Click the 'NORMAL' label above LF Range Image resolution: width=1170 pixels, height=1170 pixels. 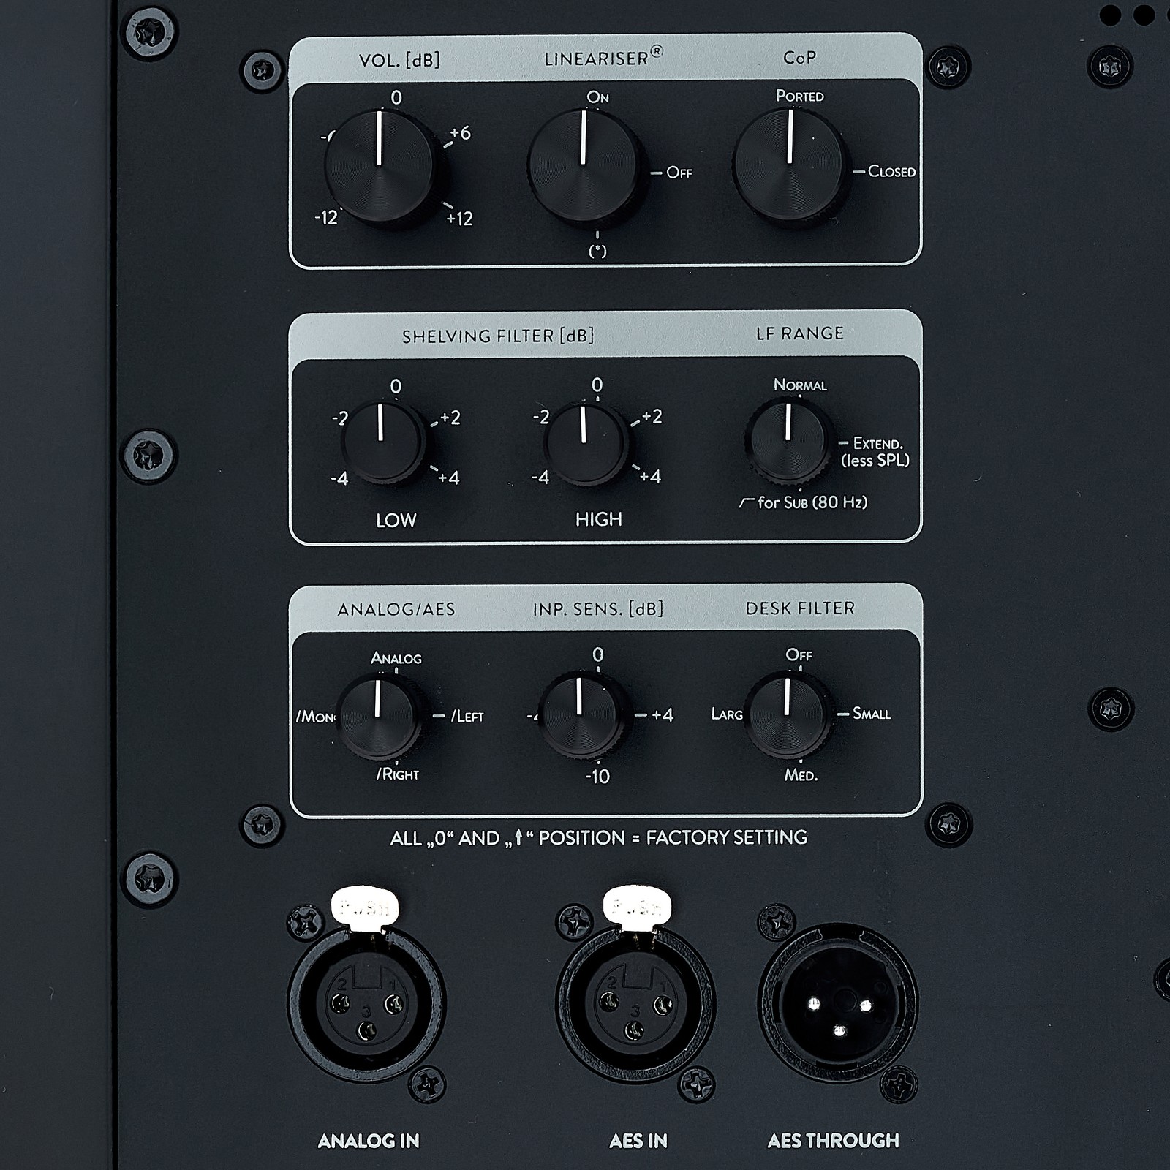pyautogui.click(x=800, y=385)
